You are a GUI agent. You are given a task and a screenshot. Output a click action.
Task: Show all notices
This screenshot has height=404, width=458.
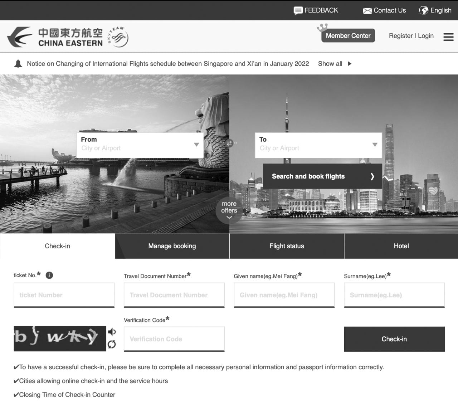tap(335, 64)
